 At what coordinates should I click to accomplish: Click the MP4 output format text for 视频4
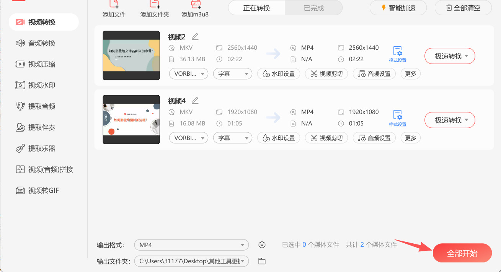[307, 112]
